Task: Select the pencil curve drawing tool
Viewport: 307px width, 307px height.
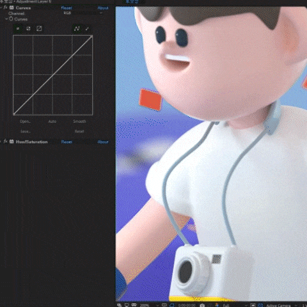Action: coord(87,29)
